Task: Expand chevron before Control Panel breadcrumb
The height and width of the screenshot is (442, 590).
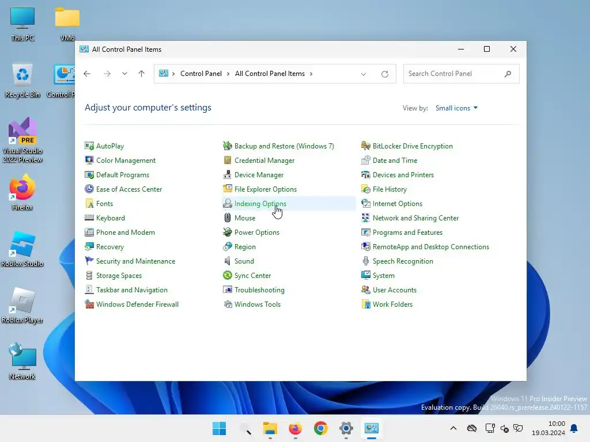Action: coord(173,74)
